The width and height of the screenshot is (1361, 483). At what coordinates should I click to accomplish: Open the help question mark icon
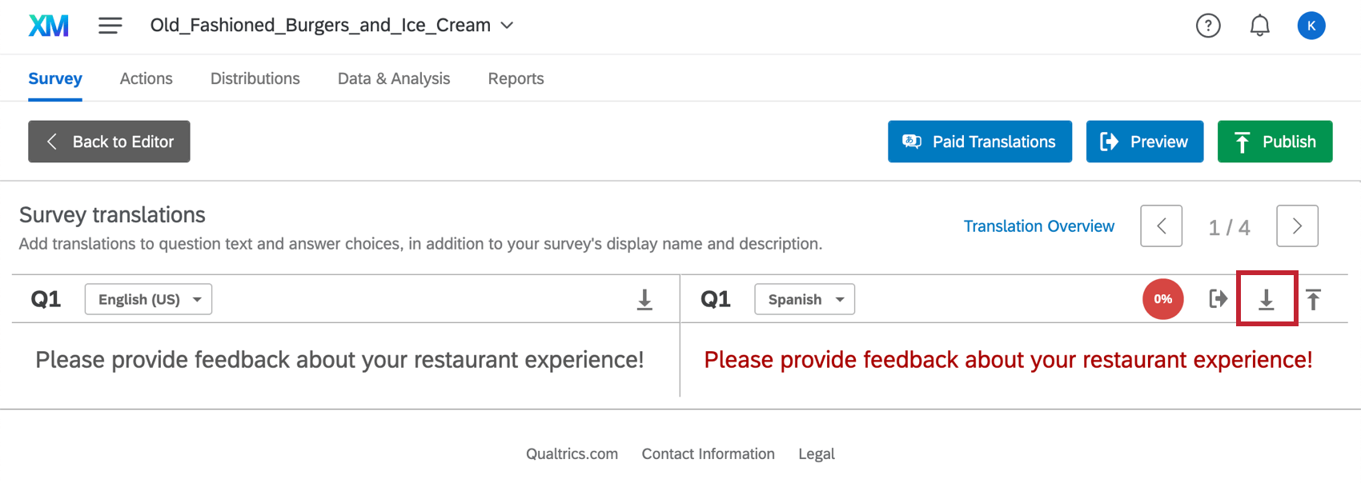coord(1208,26)
